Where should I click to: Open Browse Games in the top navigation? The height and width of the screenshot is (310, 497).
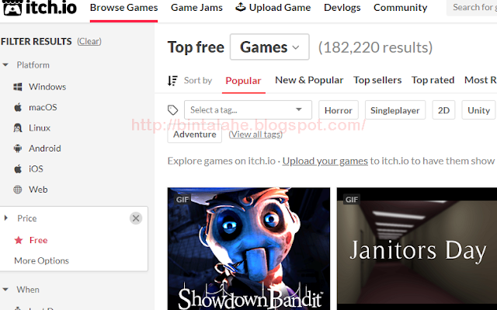point(123,8)
